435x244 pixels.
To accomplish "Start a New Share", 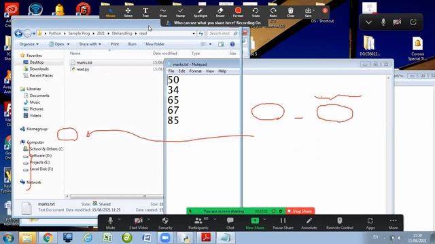I will [255, 223].
